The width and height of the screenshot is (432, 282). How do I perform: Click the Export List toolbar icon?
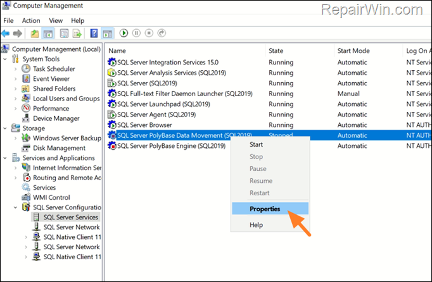pos(77,34)
